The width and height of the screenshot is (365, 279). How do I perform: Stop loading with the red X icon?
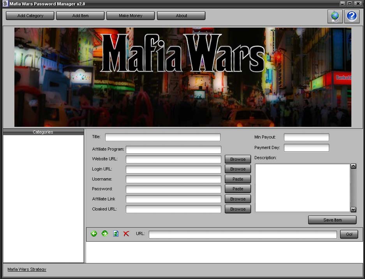coord(126,233)
